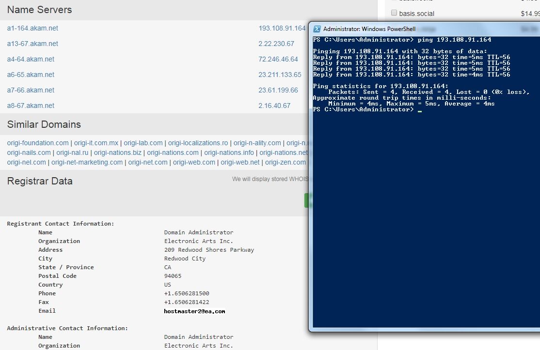This screenshot has width=540, height=350.
Task: Open similar domain origi-nal.ru
Action: pyautogui.click(x=72, y=152)
